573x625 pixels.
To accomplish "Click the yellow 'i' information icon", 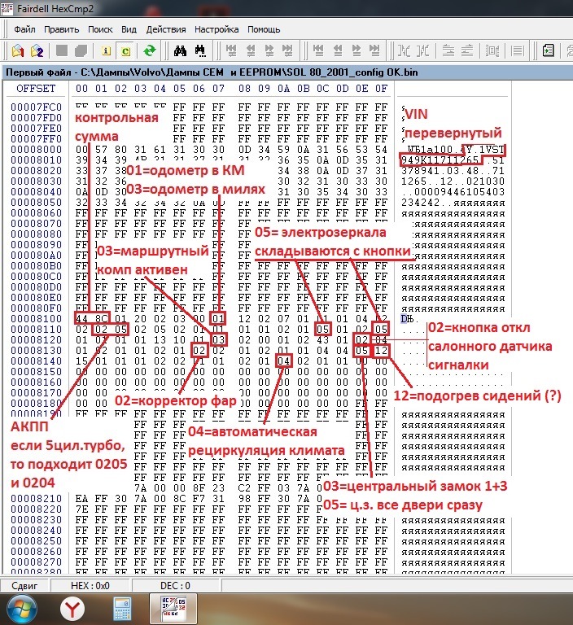I will (106, 51).
